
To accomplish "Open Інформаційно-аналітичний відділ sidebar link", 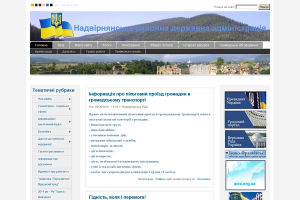I will pyautogui.click(x=49, y=121).
